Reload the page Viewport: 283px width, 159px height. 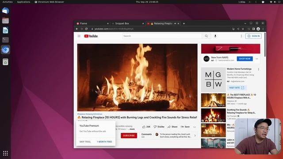coord(87,29)
